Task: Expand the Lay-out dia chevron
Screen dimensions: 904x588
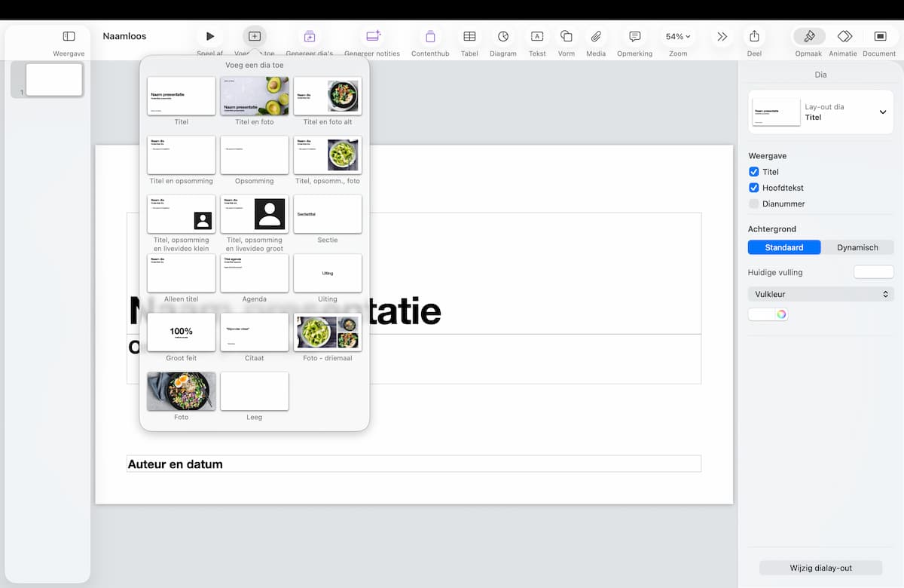Action: [883, 112]
